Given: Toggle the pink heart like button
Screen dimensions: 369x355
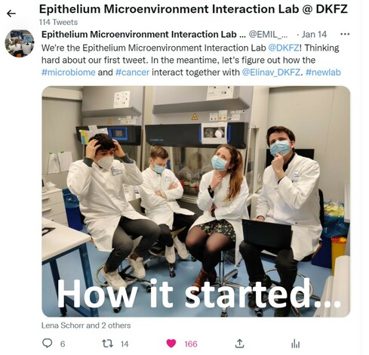Looking at the screenshot, I should tap(171, 344).
